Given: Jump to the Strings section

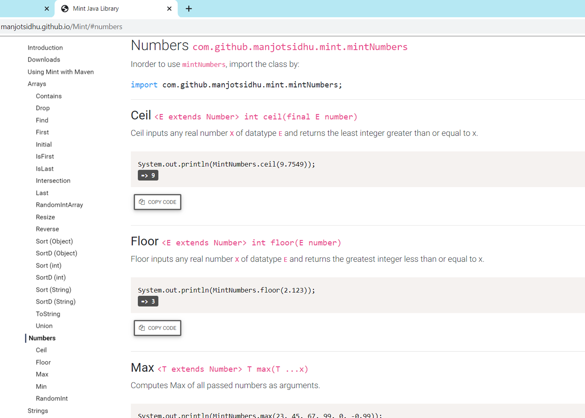Looking at the screenshot, I should (x=38, y=411).
